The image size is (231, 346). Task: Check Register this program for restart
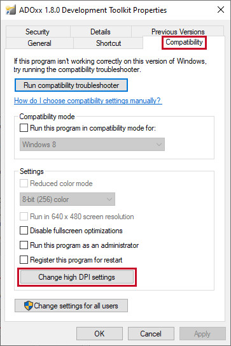click(24, 260)
